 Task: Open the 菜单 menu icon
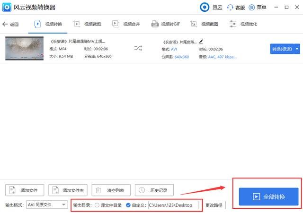pyautogui.click(x=251, y=8)
